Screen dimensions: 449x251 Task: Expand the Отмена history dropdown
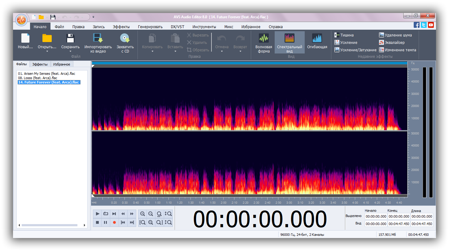point(222,51)
